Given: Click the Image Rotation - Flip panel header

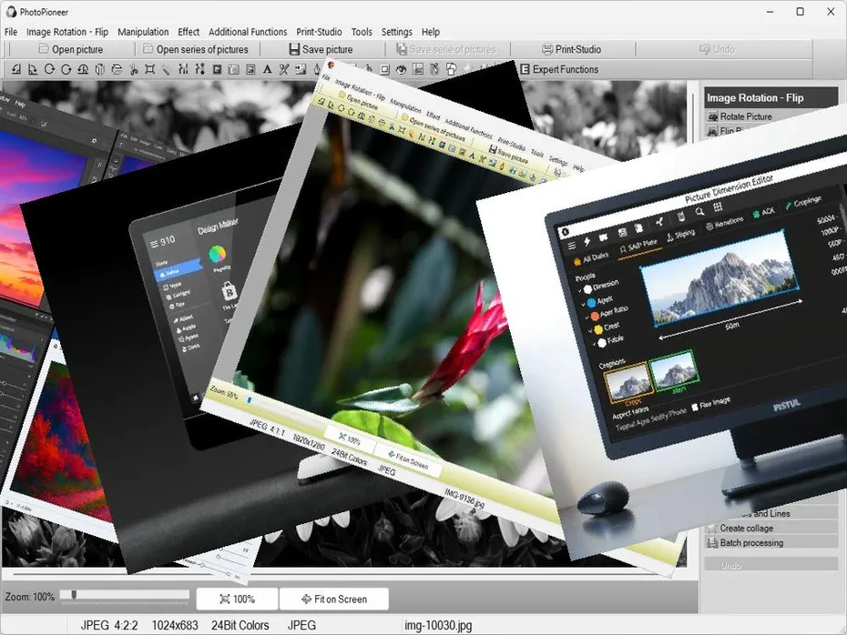Looking at the screenshot, I should tap(770, 97).
